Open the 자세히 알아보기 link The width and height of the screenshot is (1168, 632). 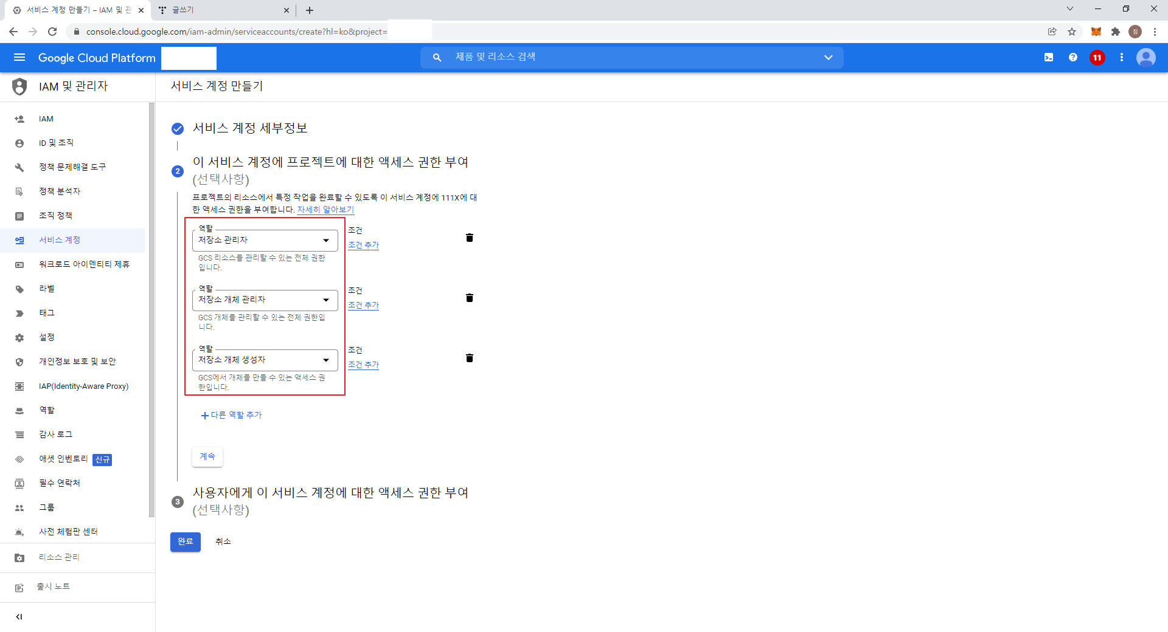[x=325, y=210]
